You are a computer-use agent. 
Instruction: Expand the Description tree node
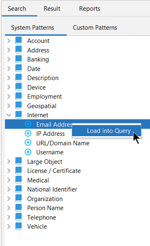[x=9, y=78]
